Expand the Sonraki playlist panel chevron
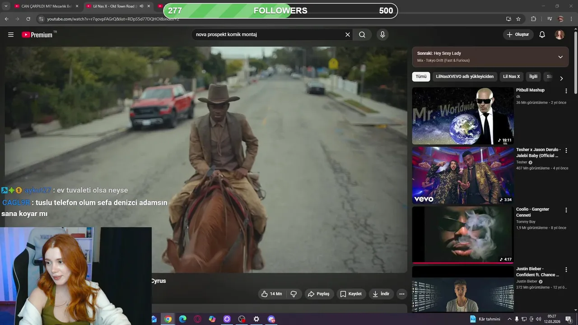The width and height of the screenshot is (578, 325). pyautogui.click(x=560, y=57)
